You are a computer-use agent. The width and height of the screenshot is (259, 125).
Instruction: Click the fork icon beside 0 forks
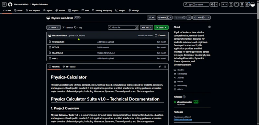pos(175,89)
